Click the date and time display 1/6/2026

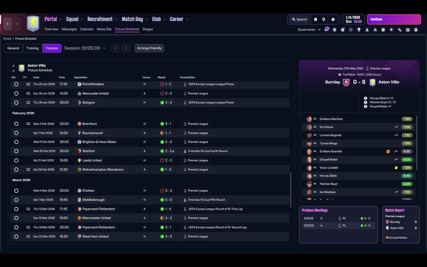click(x=354, y=19)
